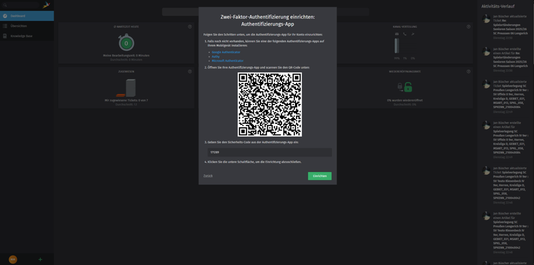Click the help icon on Kanal-Verteilung
Screen dimensions: 534x265
point(468,27)
